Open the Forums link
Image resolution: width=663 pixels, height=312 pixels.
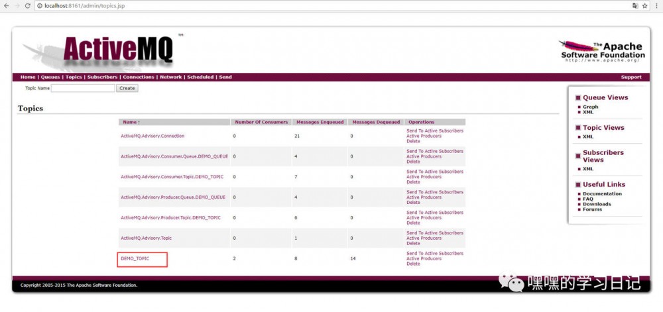click(x=592, y=209)
